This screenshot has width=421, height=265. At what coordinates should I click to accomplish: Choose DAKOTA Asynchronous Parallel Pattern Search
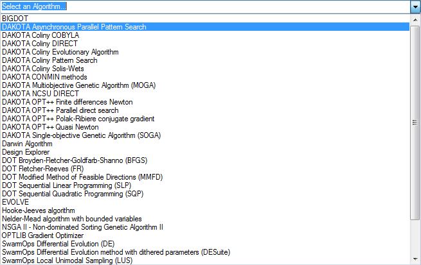tap(74, 27)
